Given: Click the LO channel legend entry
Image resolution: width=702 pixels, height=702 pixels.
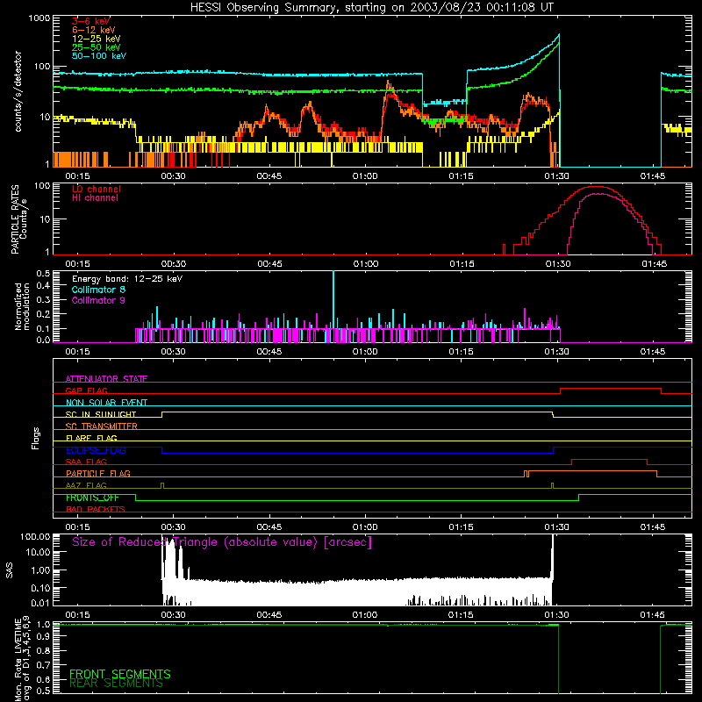Looking at the screenshot, I should 96,189.
